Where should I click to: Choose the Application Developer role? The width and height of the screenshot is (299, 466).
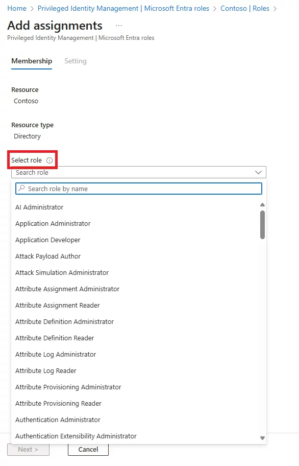point(48,240)
